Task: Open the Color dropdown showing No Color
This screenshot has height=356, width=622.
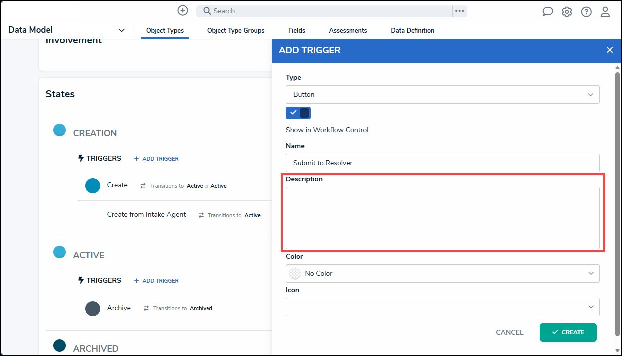Action: [442, 273]
